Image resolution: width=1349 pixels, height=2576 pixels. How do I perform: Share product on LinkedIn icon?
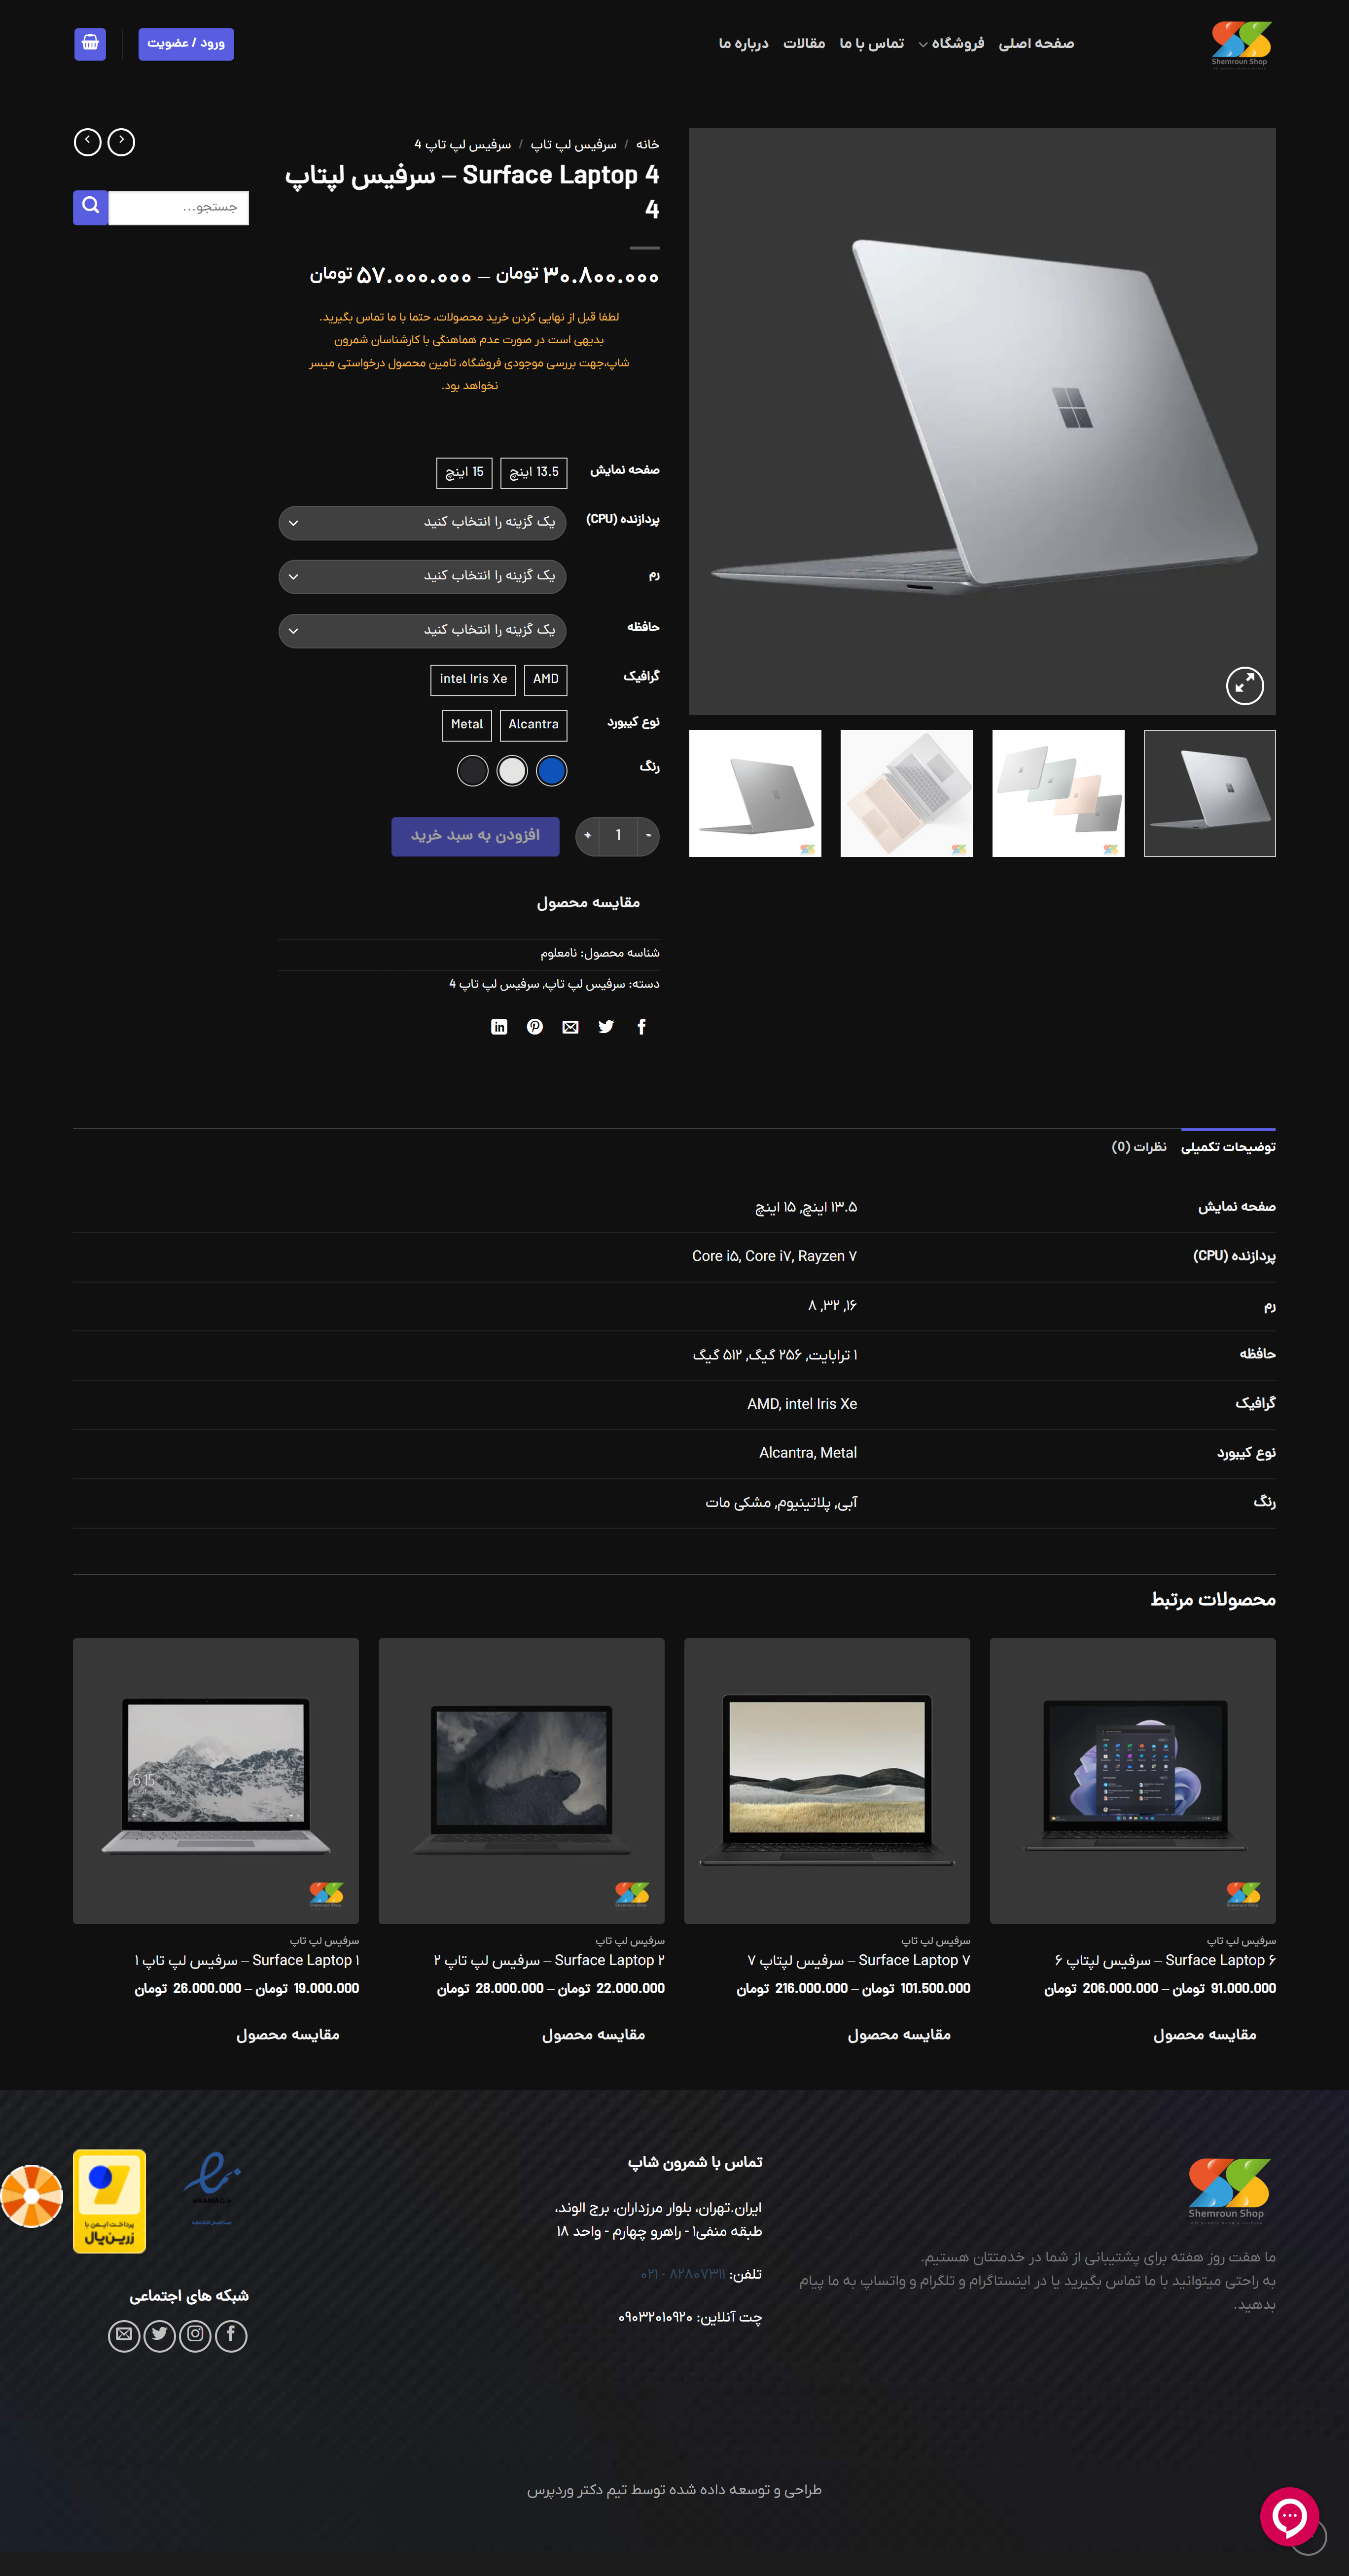[499, 1026]
